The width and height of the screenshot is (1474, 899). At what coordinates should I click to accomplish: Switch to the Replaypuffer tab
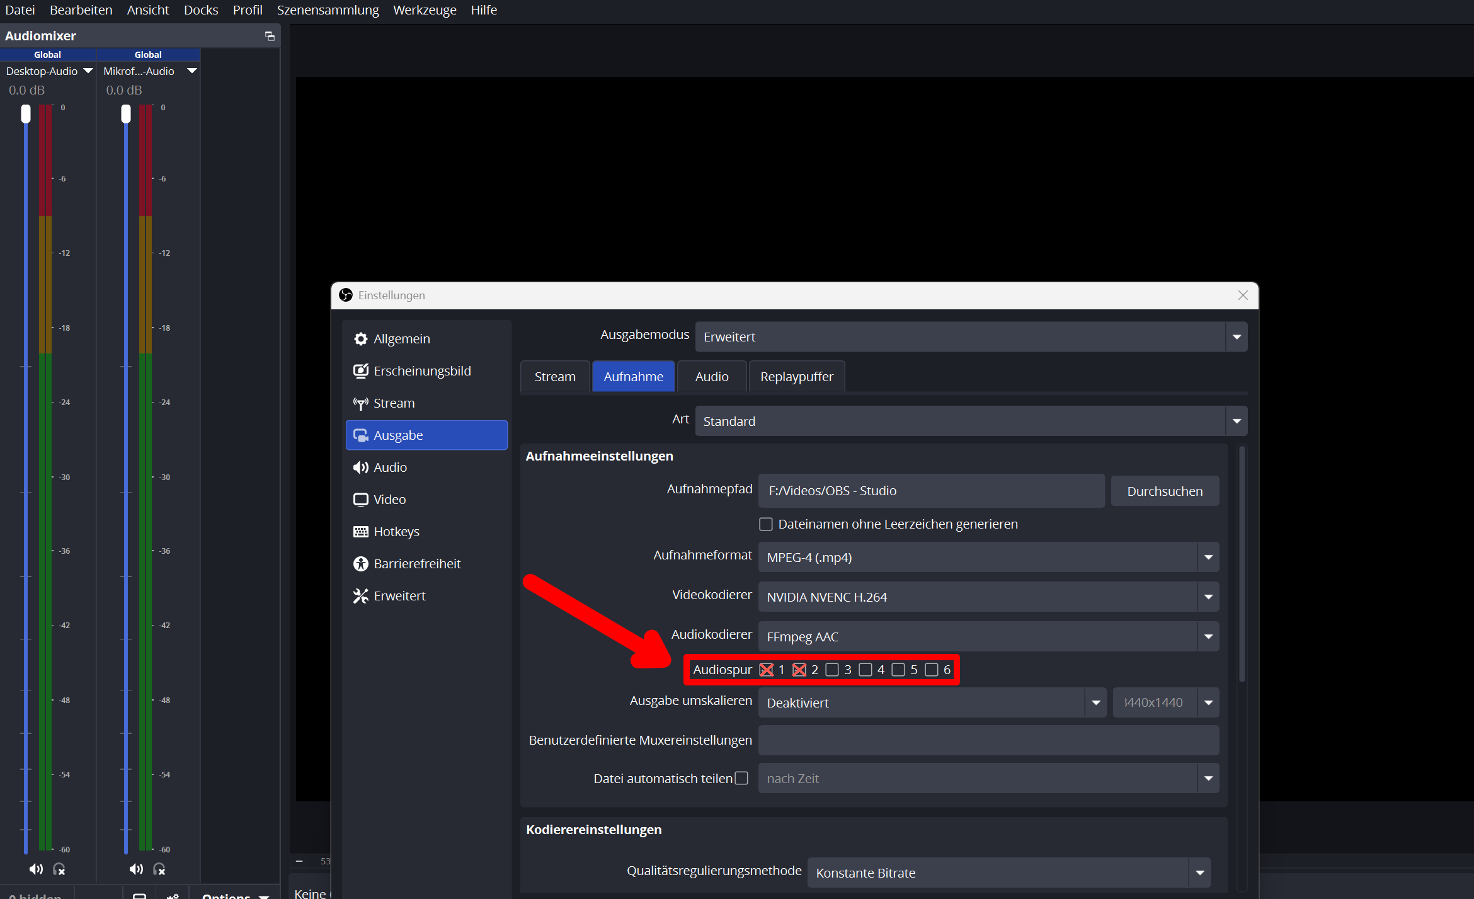(796, 377)
